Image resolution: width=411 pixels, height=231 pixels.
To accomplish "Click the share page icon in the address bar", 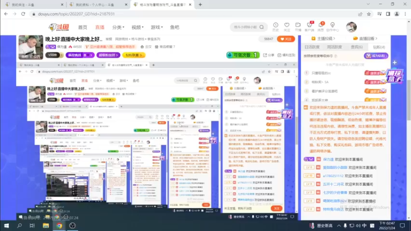I will point(360,14).
